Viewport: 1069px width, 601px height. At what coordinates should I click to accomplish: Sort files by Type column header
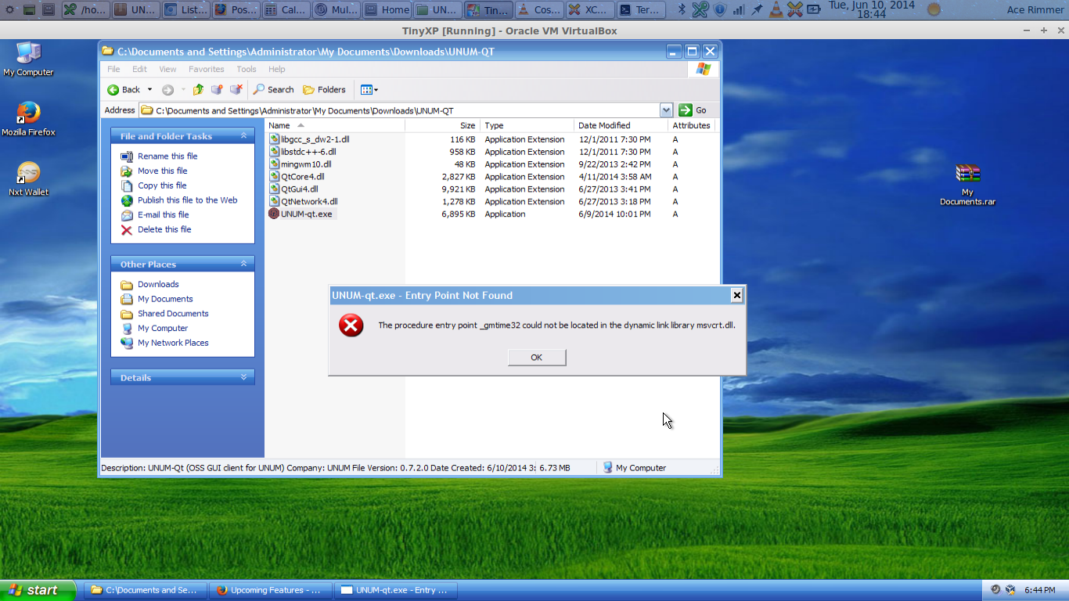[527, 125]
